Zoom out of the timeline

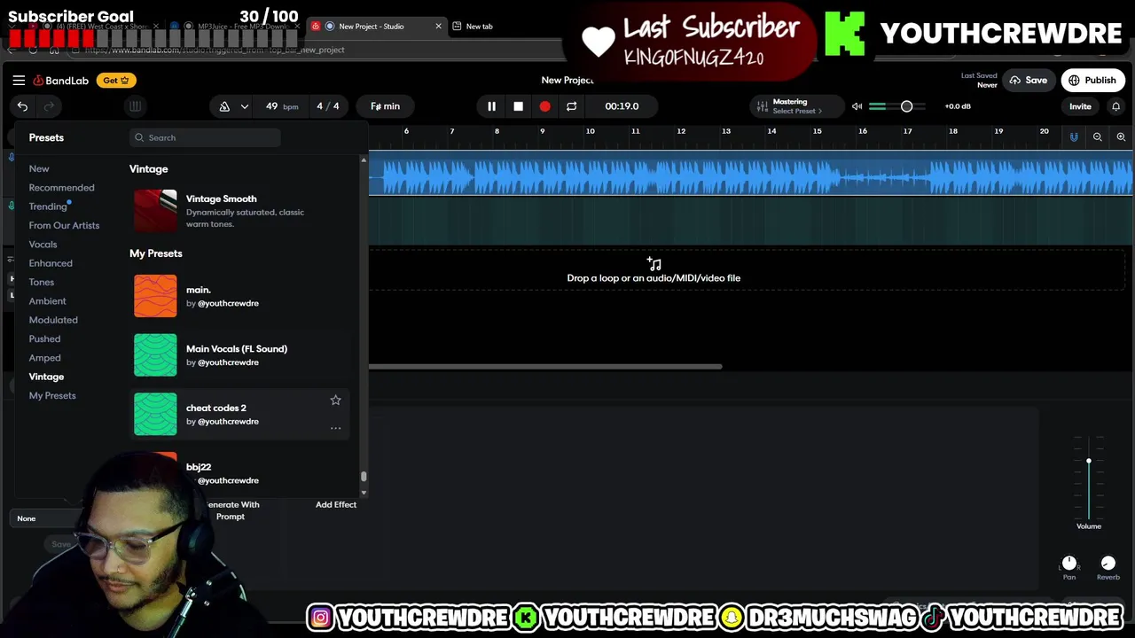pos(1098,137)
